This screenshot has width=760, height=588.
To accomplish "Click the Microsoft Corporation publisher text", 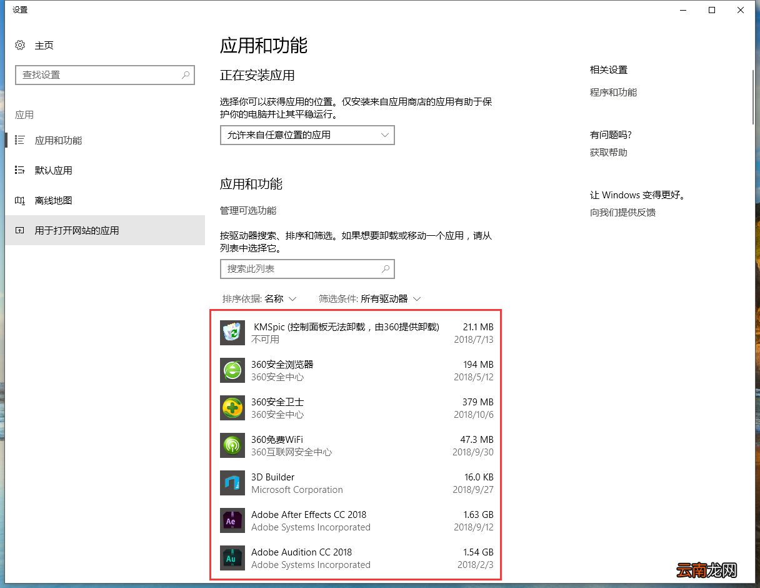I will click(x=297, y=490).
